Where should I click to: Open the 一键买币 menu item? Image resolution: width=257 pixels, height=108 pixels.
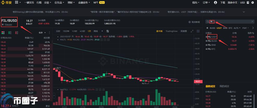pos(29,3)
